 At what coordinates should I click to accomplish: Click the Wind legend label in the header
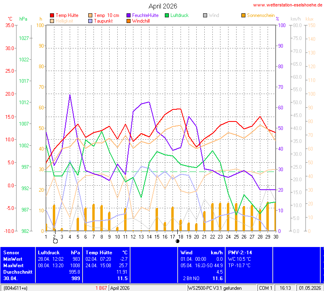(214, 15)
